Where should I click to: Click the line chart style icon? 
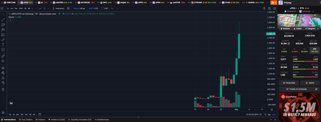(40, 8)
